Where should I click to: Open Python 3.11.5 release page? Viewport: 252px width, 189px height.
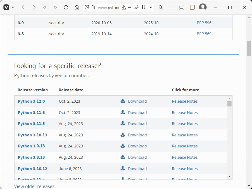[x=31, y=124]
